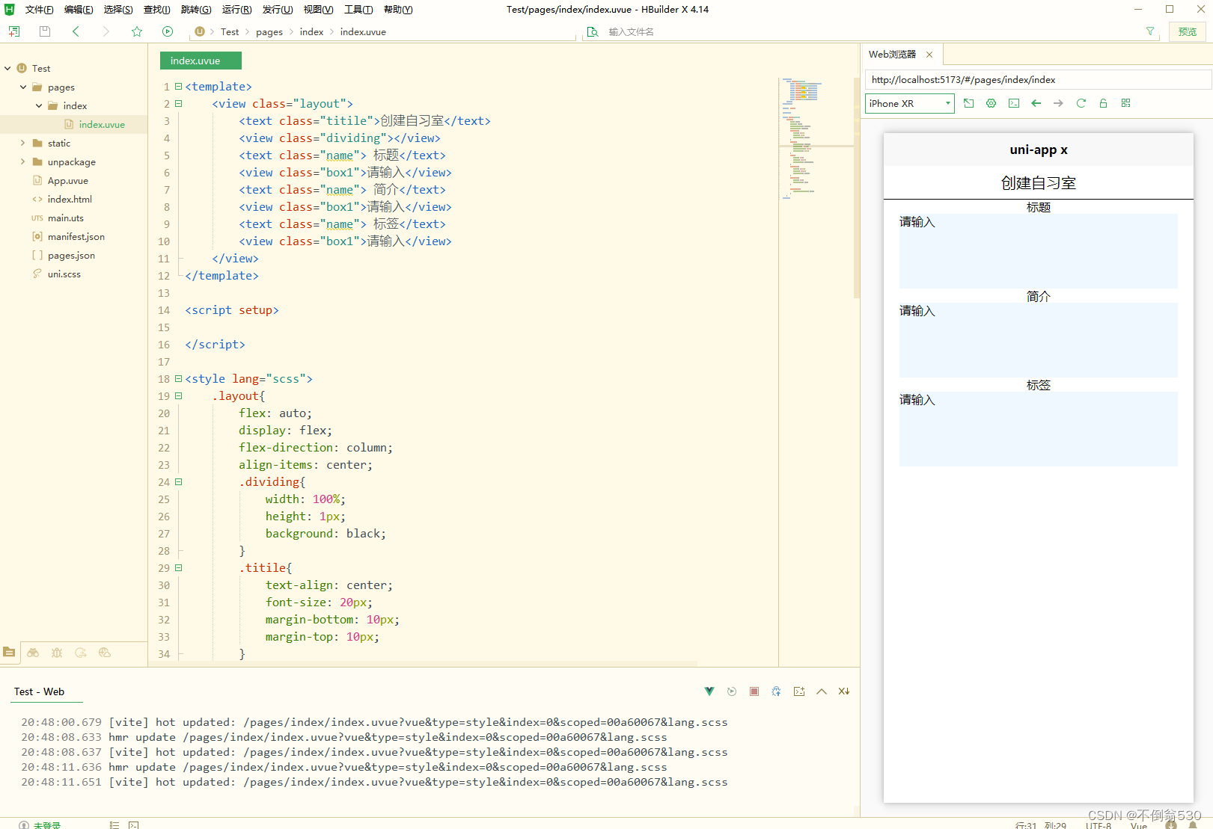Open the 帮助(Y) menu

398,10
